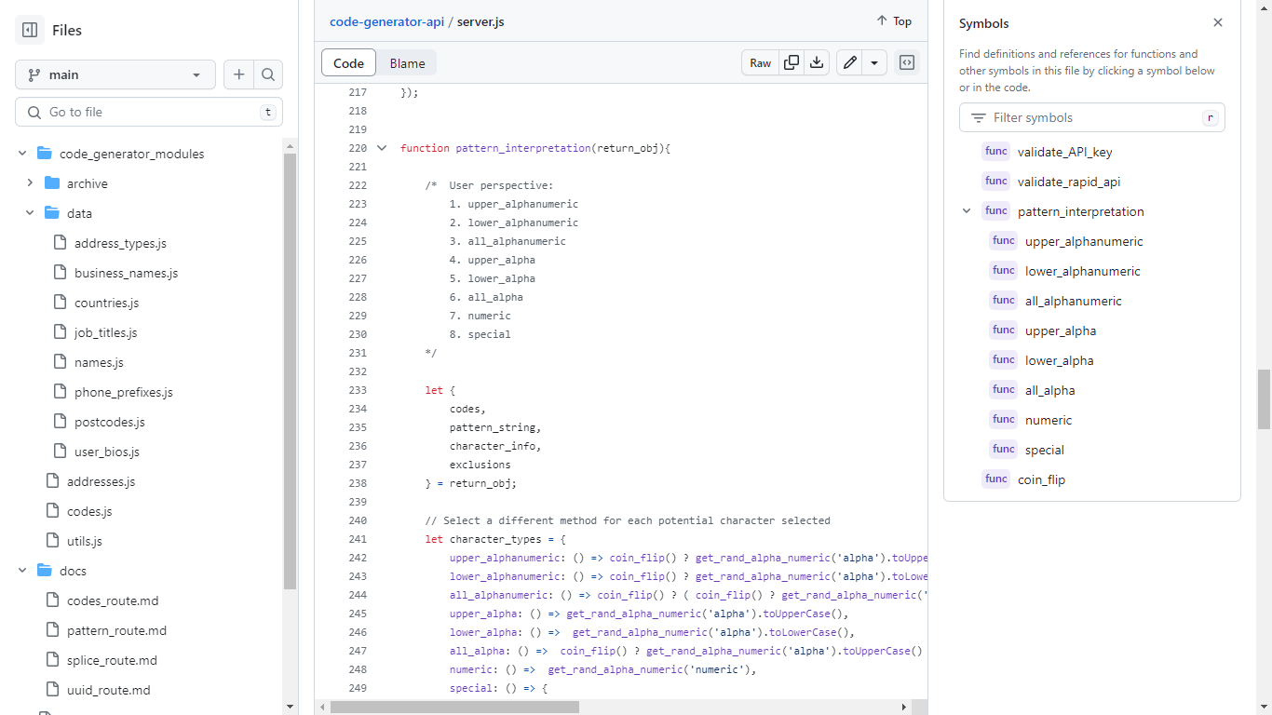This screenshot has height=715, width=1272.
Task: Open postcodes.js file
Action: pos(110,422)
